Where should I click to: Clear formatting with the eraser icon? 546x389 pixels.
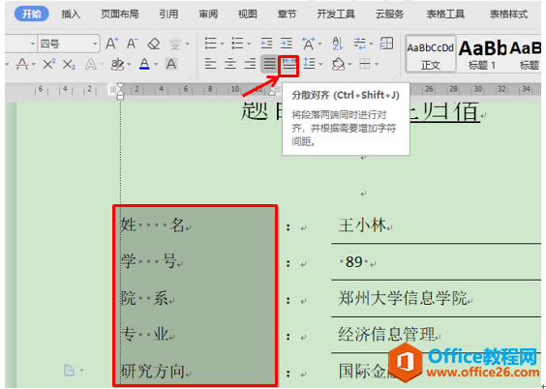tap(153, 44)
